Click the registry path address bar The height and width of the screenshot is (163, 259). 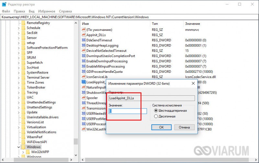pos(129,17)
